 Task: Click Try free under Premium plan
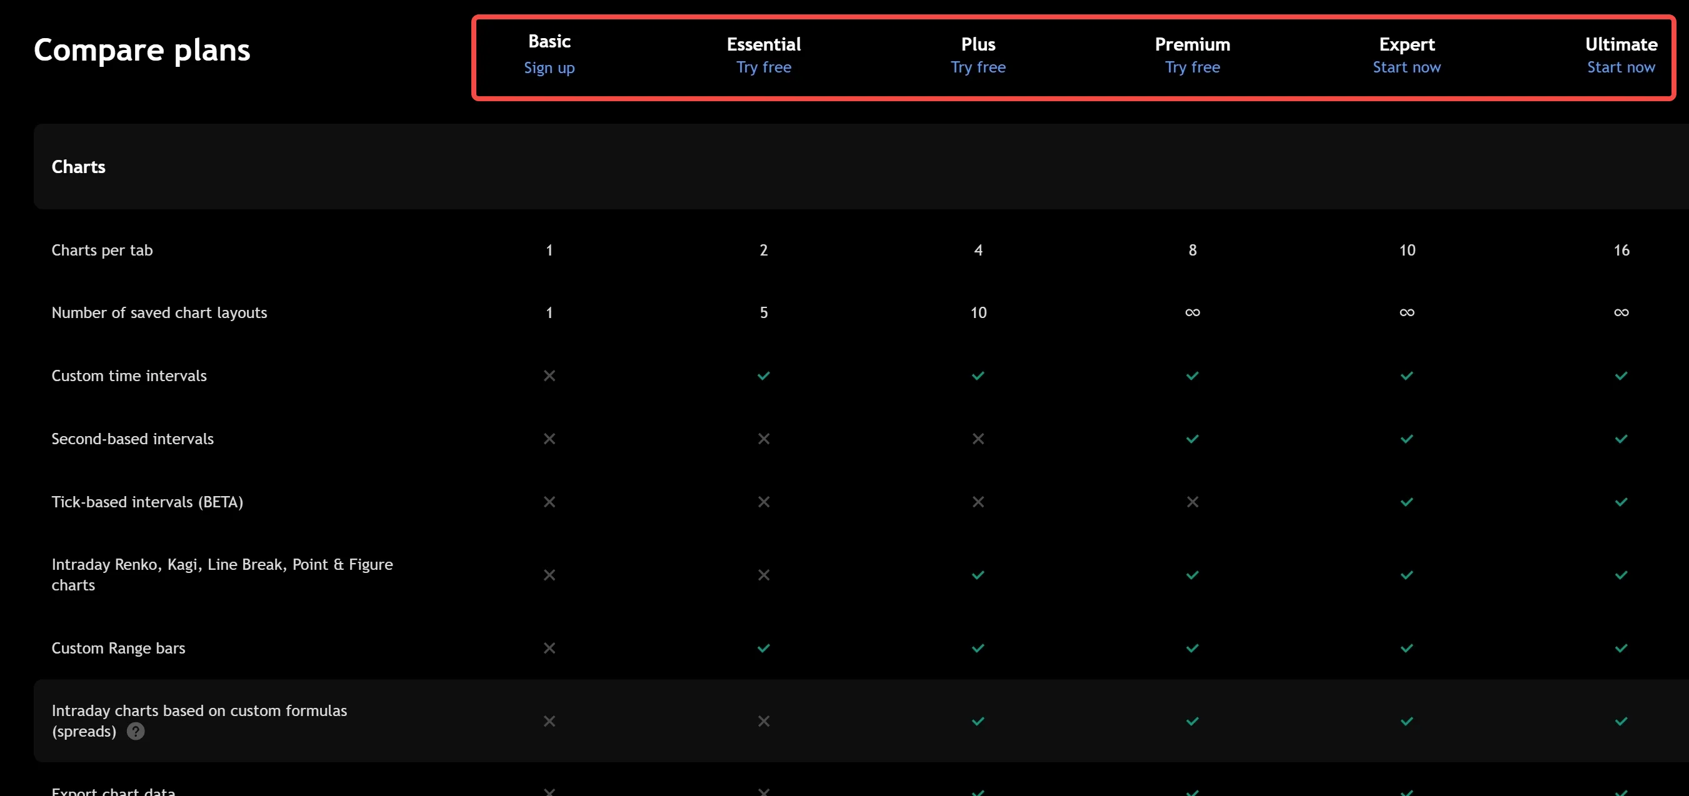1192,67
